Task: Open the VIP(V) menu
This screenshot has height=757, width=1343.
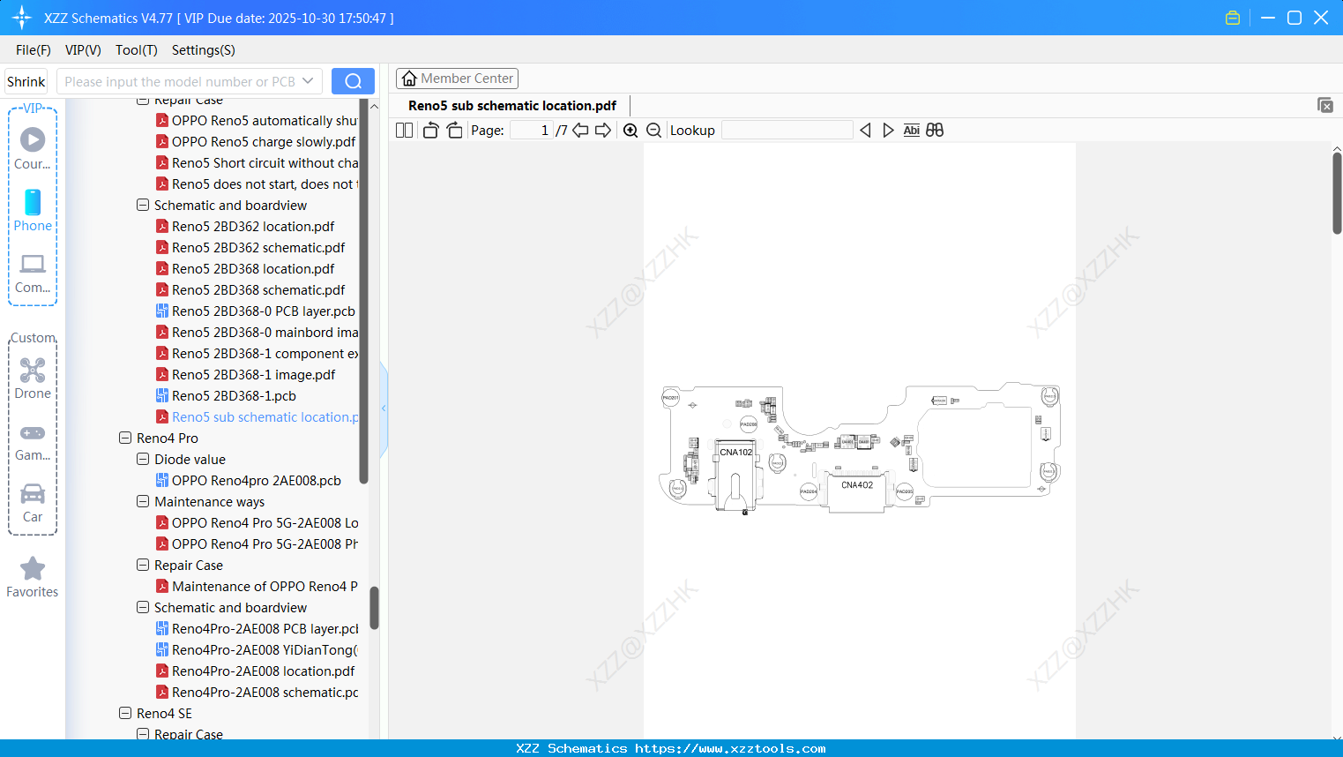Action: (83, 50)
